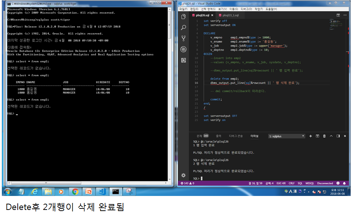Open the 작업(T) menu

point(259,9)
